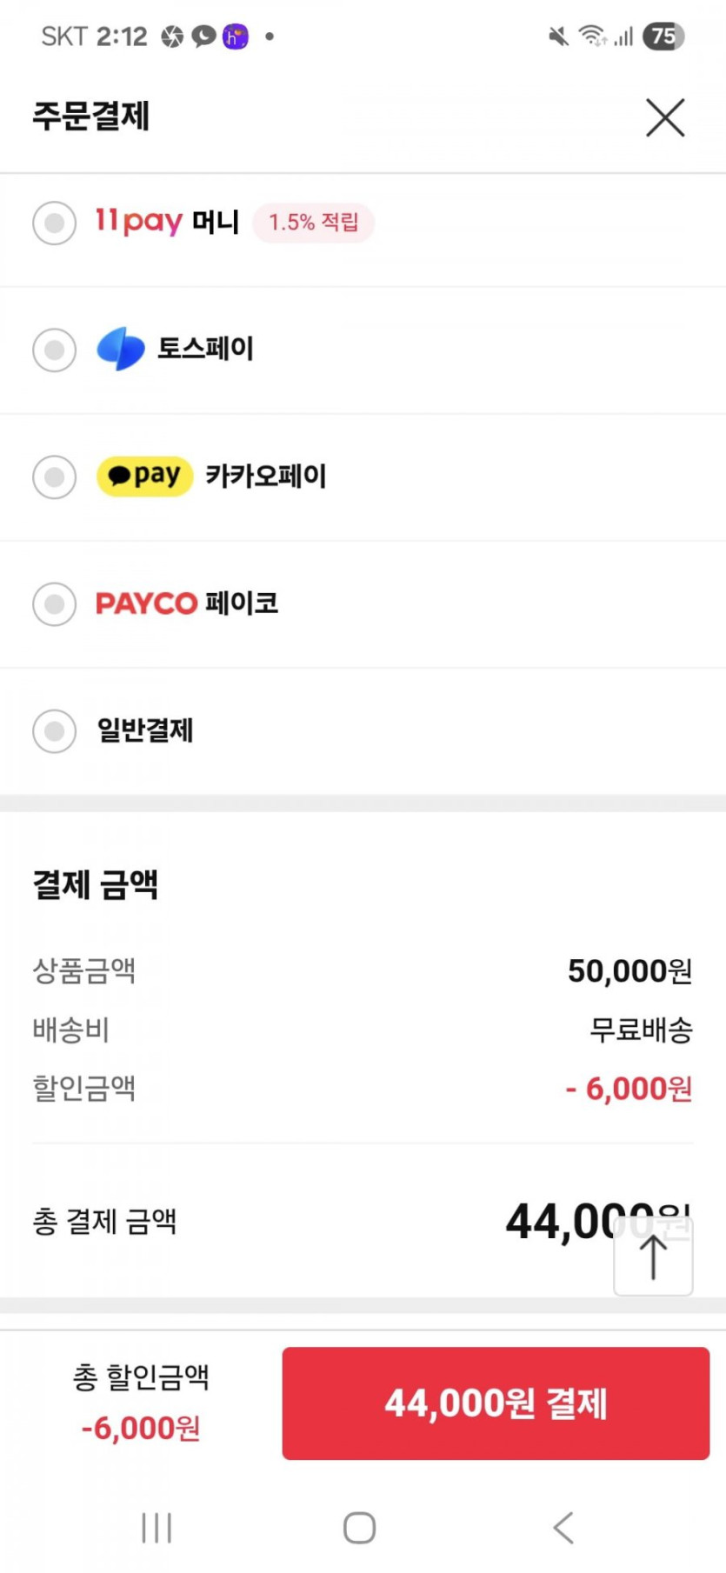This screenshot has width=726, height=1573.
Task: Tap the 일반결제 general payment label
Action: click(x=145, y=730)
